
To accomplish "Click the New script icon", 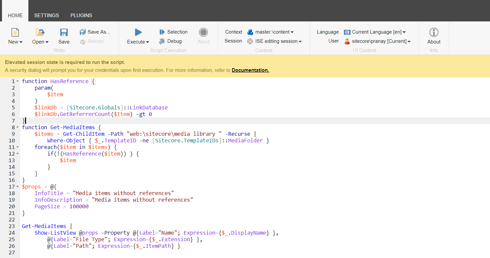I will (x=15, y=32).
